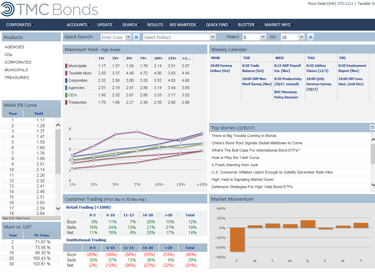Click the '8:30 Employment Report (Nov)' Friday event

[352, 68]
